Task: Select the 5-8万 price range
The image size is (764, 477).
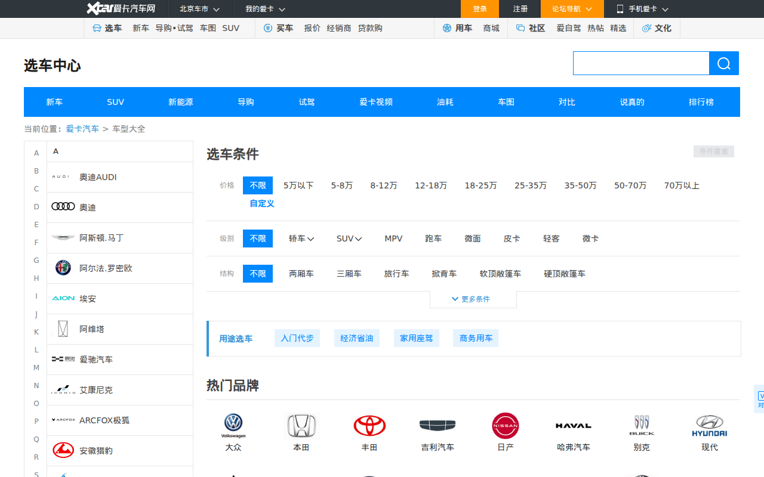Action: click(342, 185)
